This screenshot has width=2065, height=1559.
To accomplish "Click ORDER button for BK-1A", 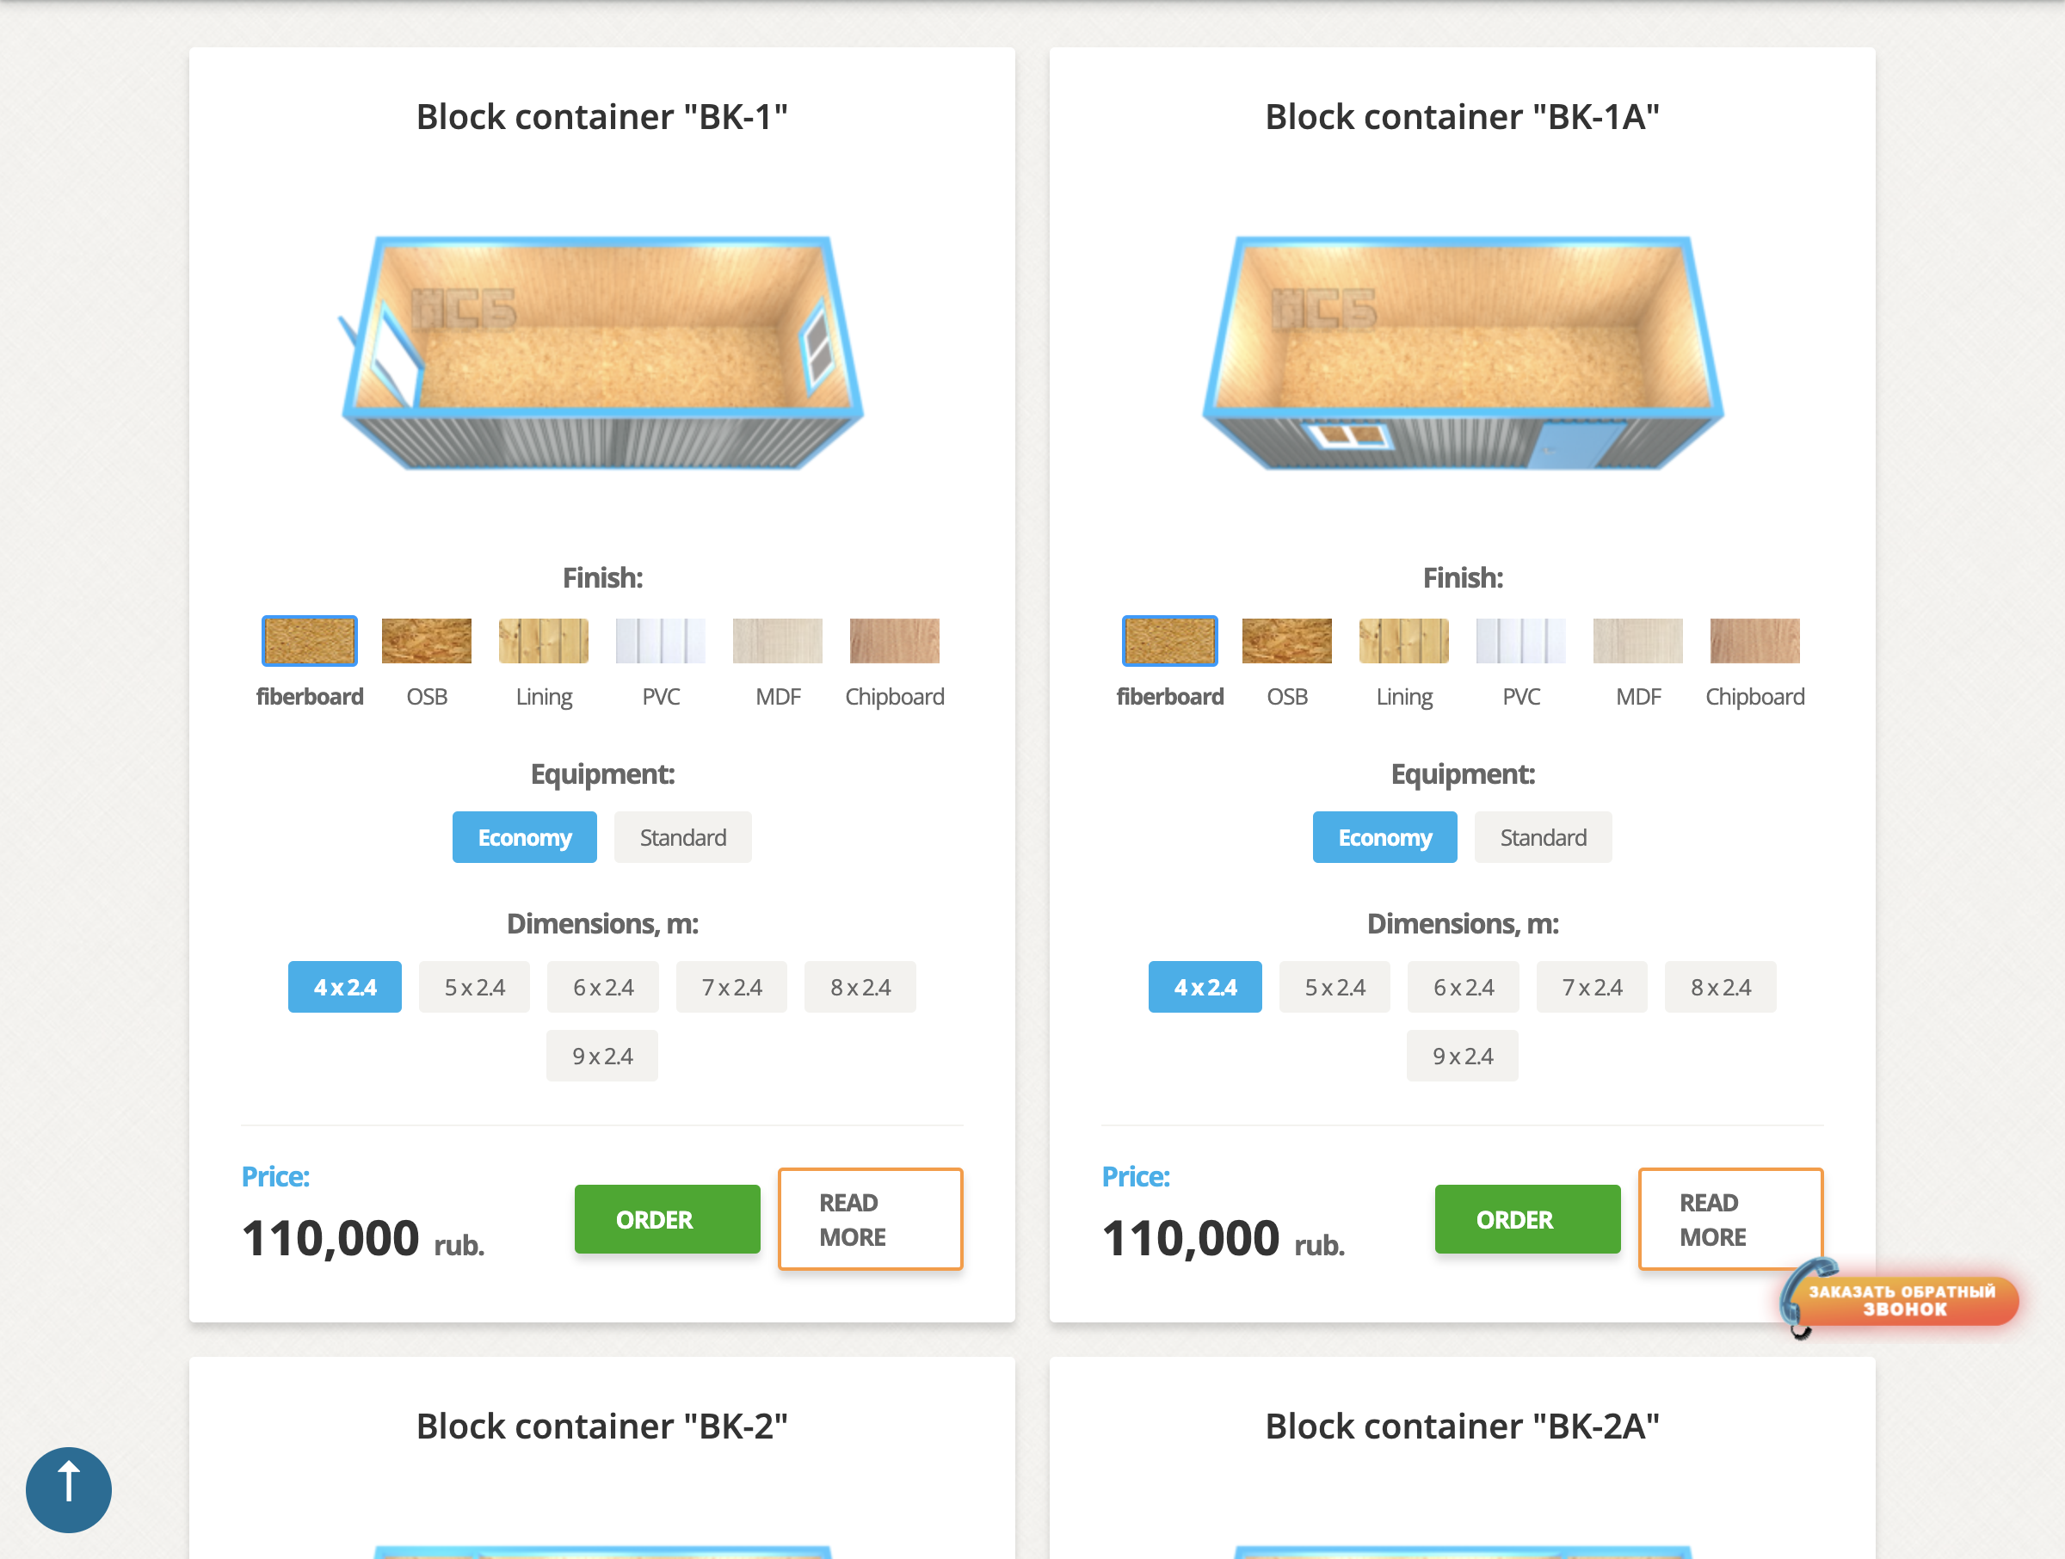I will click(x=1528, y=1219).
